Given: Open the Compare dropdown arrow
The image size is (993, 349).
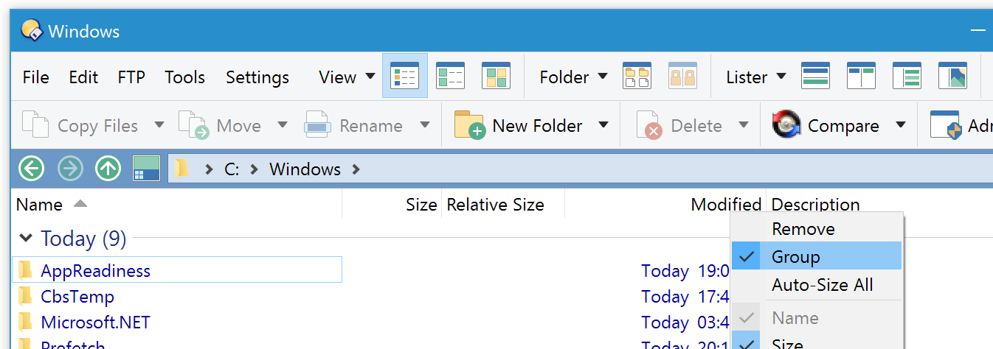Looking at the screenshot, I should tap(900, 125).
